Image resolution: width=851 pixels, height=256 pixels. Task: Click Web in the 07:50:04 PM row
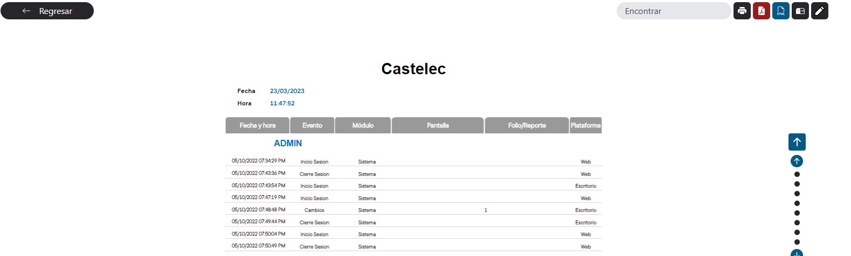tap(586, 234)
